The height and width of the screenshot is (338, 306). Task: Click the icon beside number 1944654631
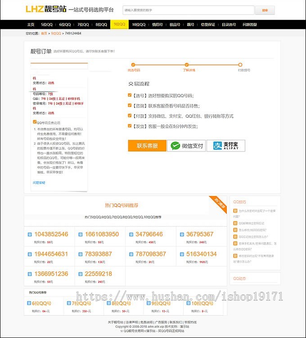pos(30,254)
